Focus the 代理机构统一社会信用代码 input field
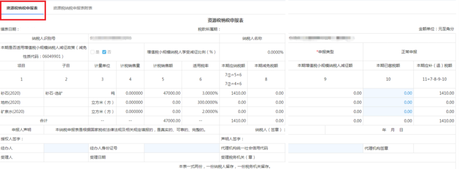 tap(326, 148)
